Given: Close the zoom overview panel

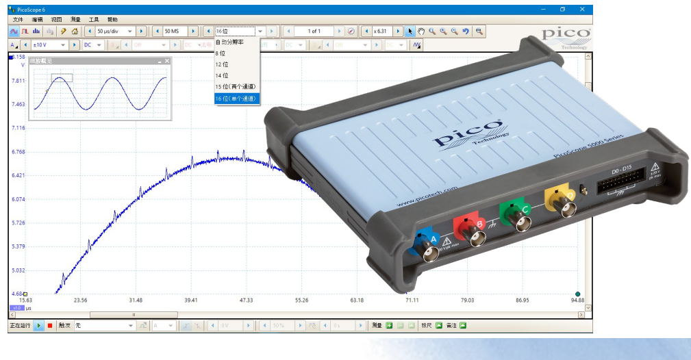Looking at the screenshot, I should [x=167, y=61].
